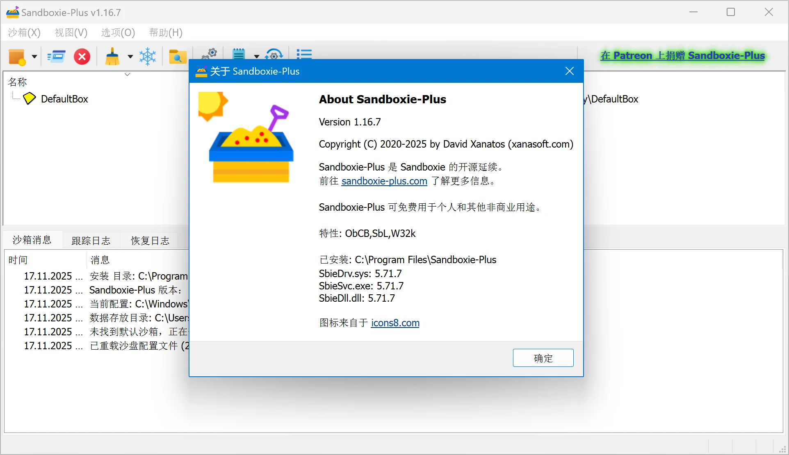Viewport: 789px width, 455px height.
Task: Pause forced programs using the snowflake icon
Action: 148,57
